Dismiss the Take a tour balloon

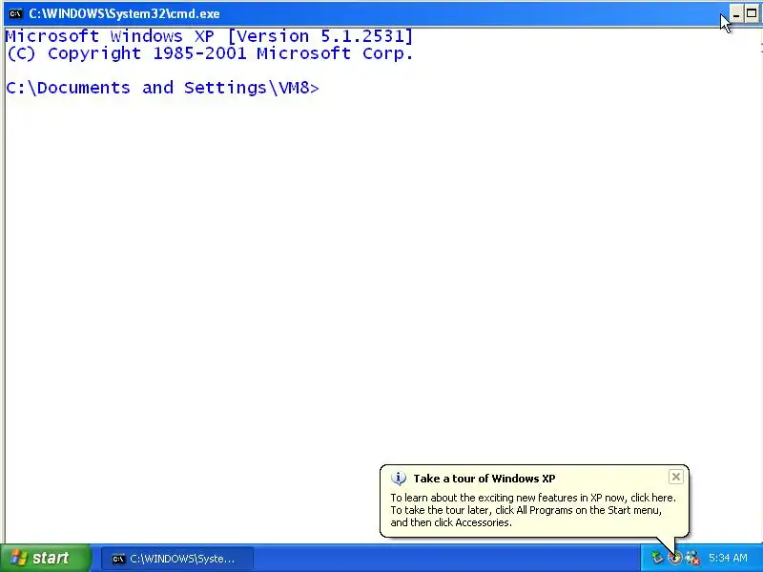(x=676, y=478)
